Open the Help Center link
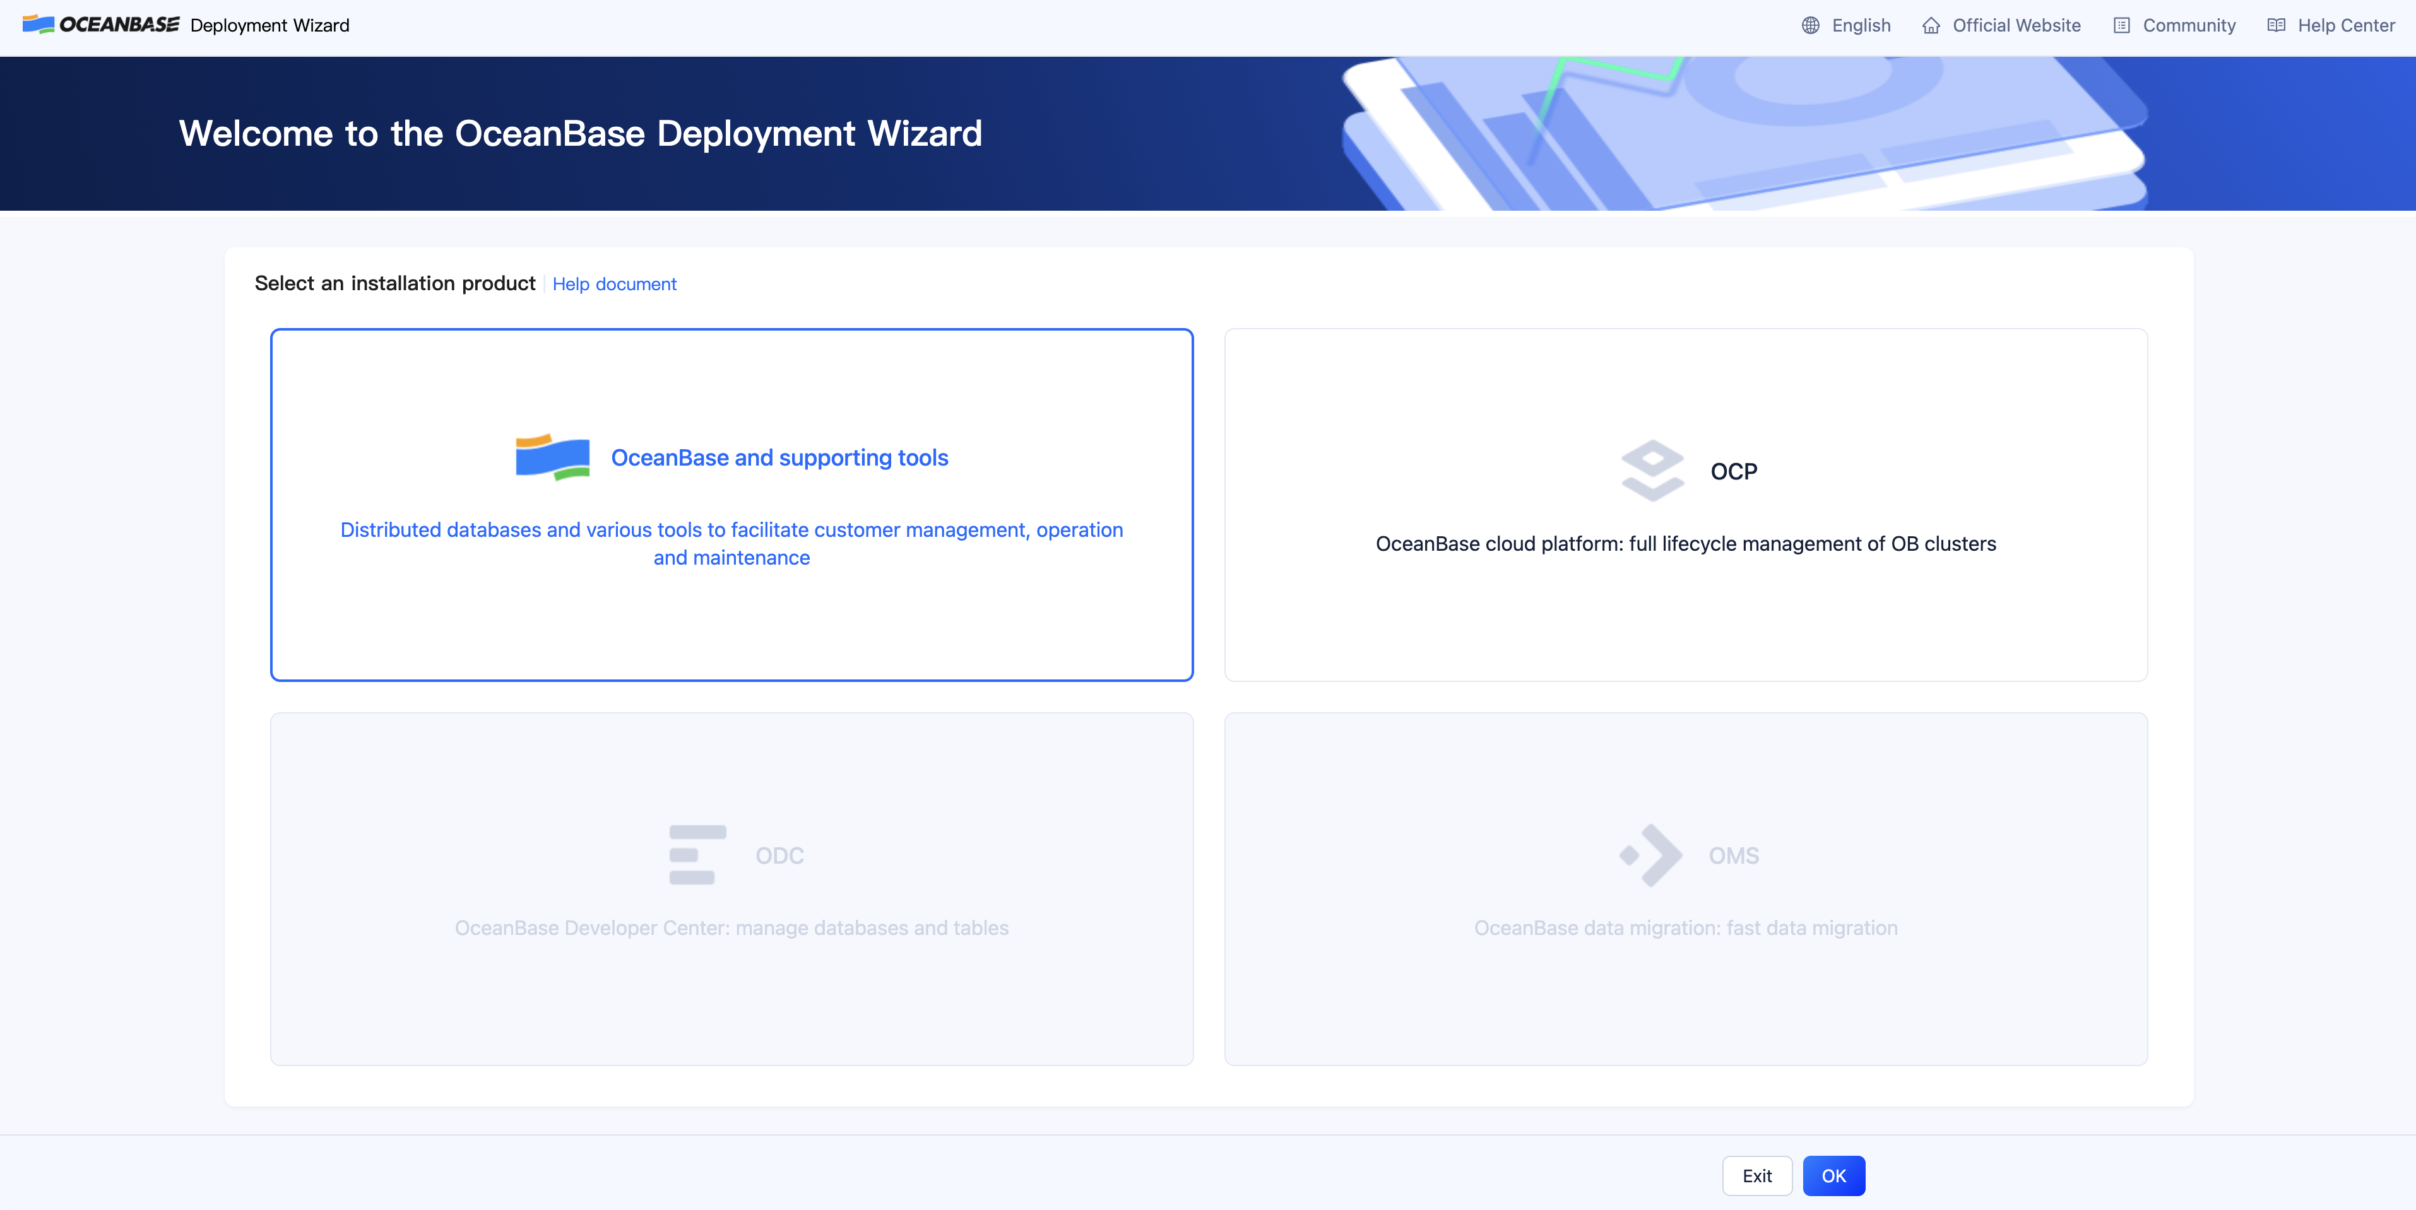Screen dimensions: 2416x1210 [2346, 25]
